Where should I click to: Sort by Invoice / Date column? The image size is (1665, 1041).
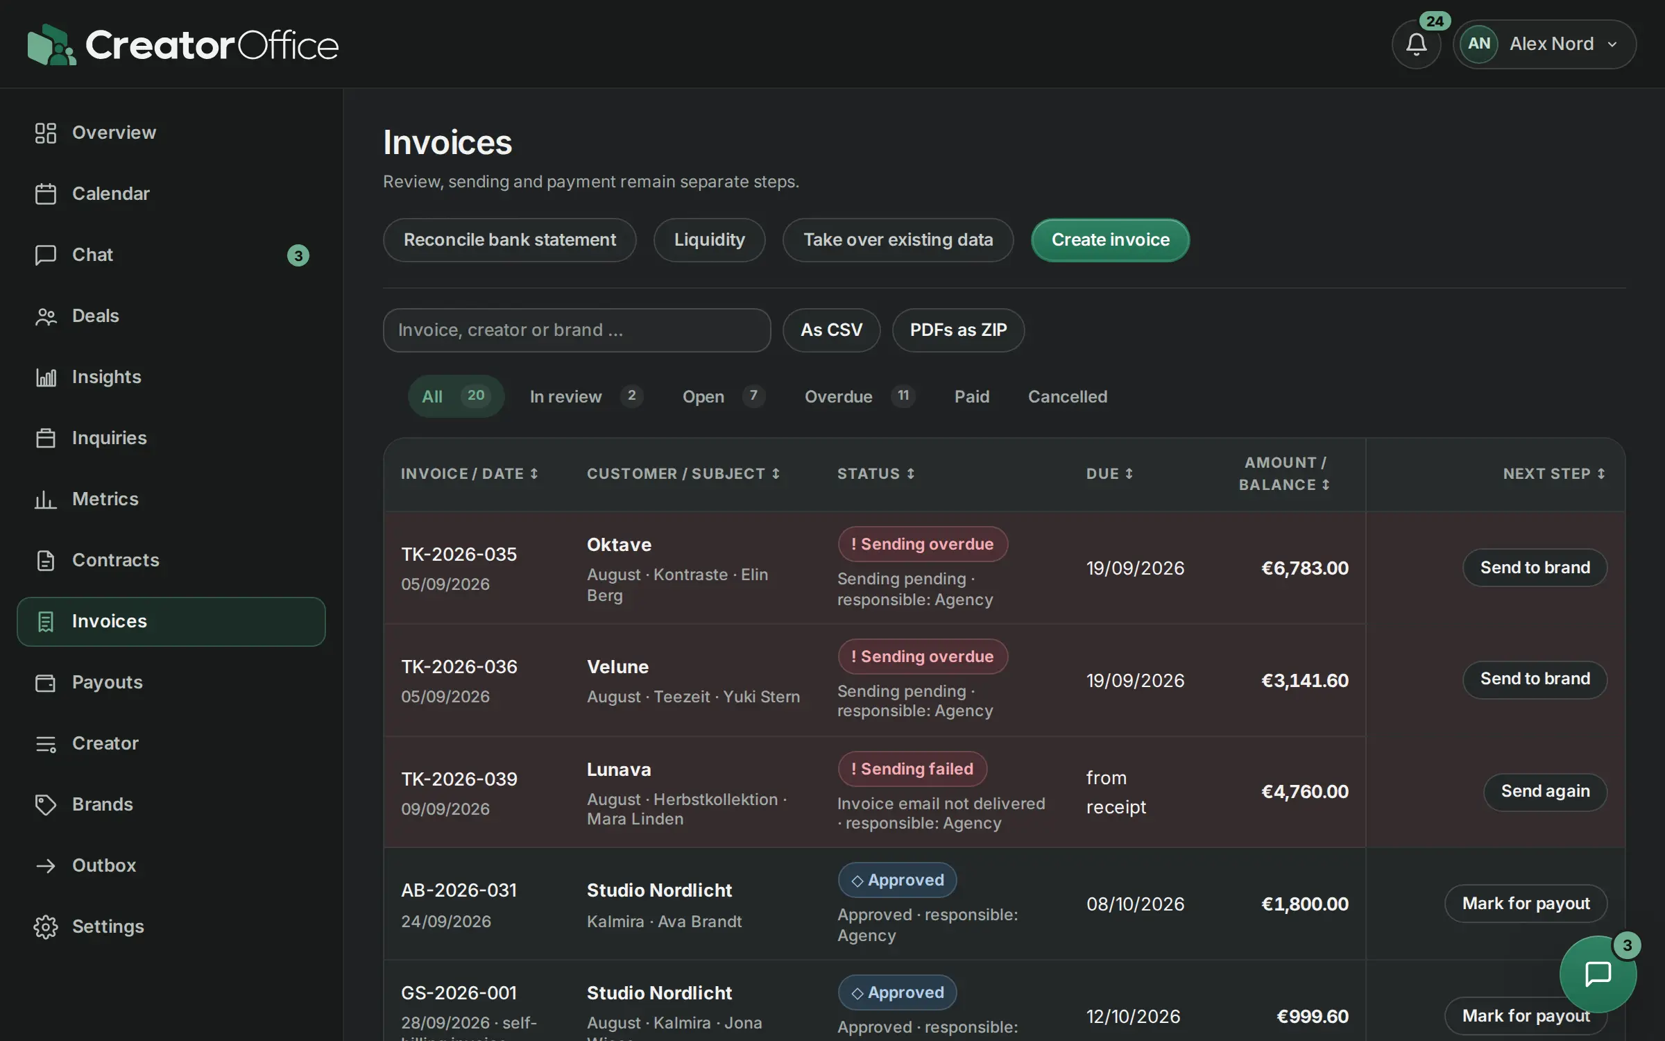pos(470,474)
